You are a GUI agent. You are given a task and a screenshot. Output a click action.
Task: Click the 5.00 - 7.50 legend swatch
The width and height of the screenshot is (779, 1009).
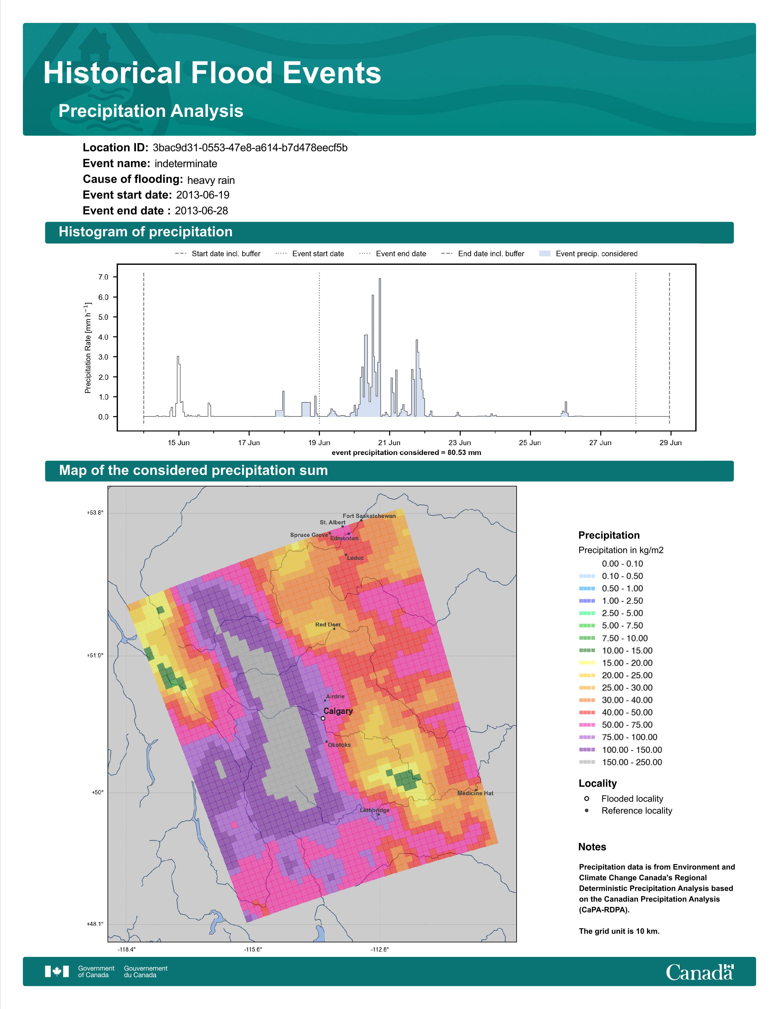point(587,626)
